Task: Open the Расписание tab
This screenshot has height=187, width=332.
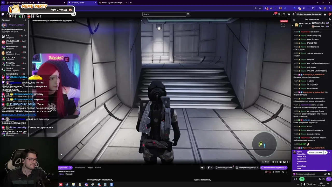Action: pos(80,168)
